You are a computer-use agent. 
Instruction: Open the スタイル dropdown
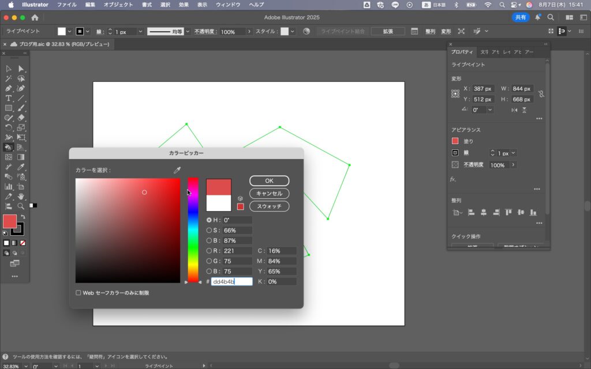(293, 32)
